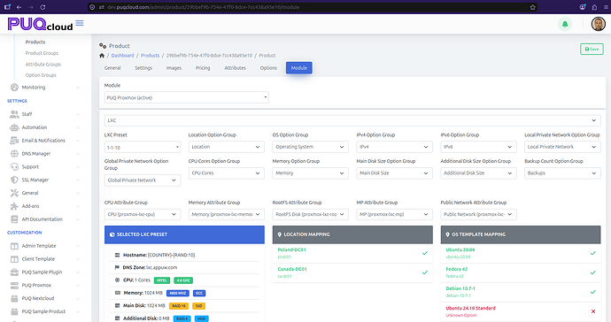Open the Module select dropdown

pyautogui.click(x=186, y=97)
